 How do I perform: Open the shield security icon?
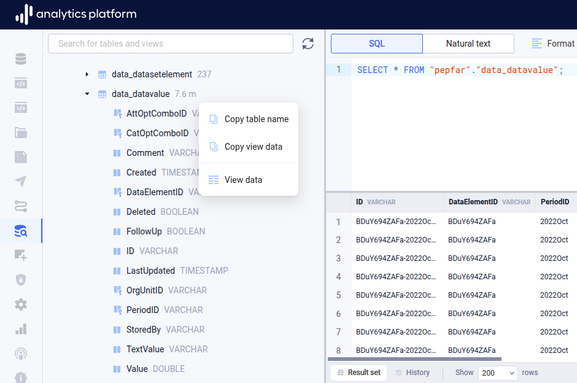click(20, 280)
